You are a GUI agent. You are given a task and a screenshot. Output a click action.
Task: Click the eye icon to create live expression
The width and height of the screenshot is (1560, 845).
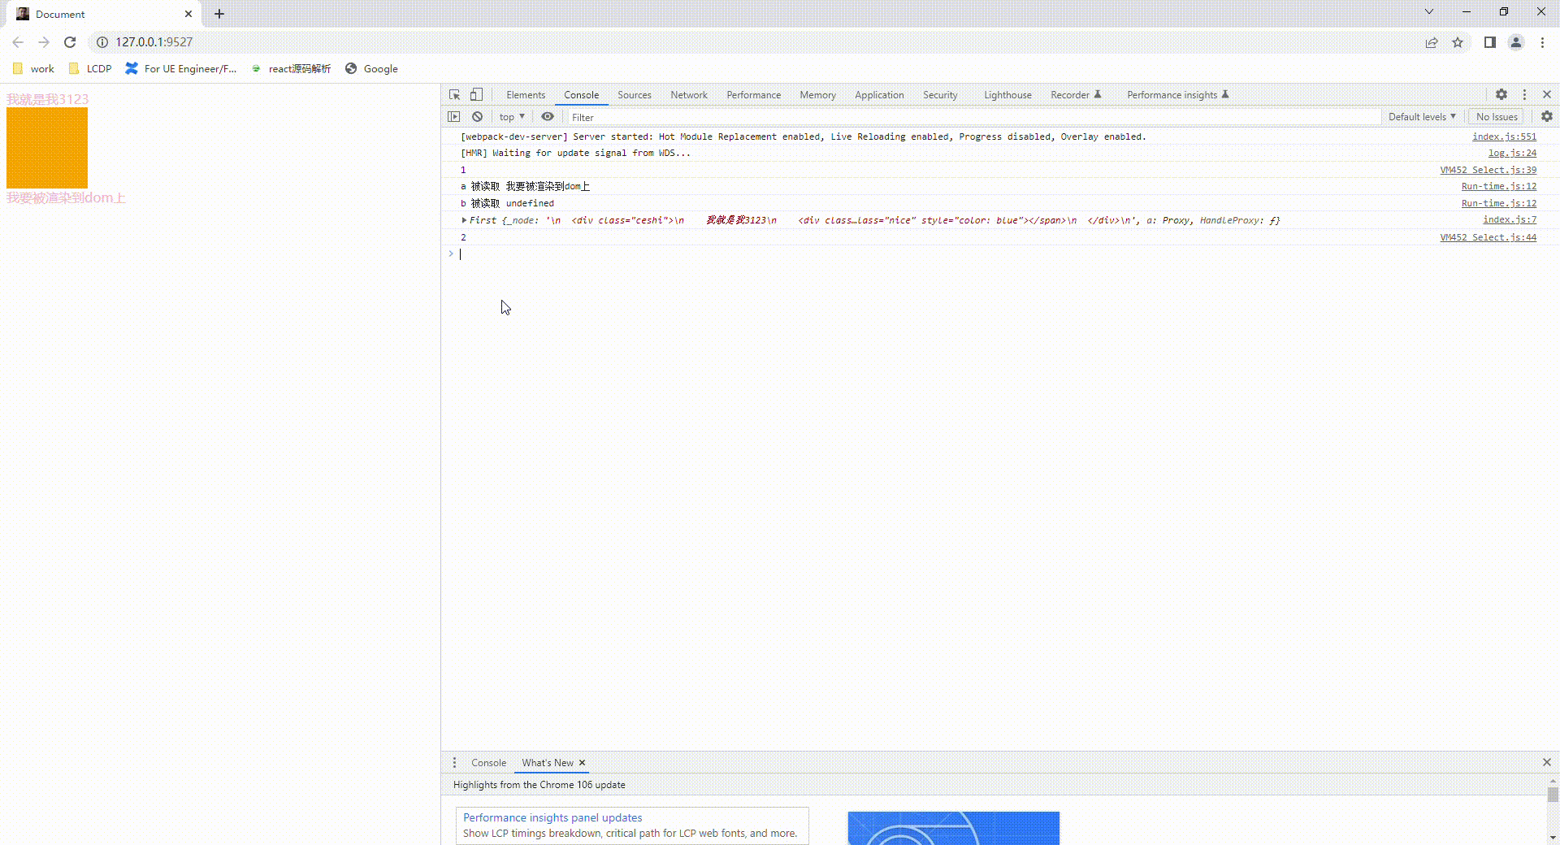coord(548,116)
